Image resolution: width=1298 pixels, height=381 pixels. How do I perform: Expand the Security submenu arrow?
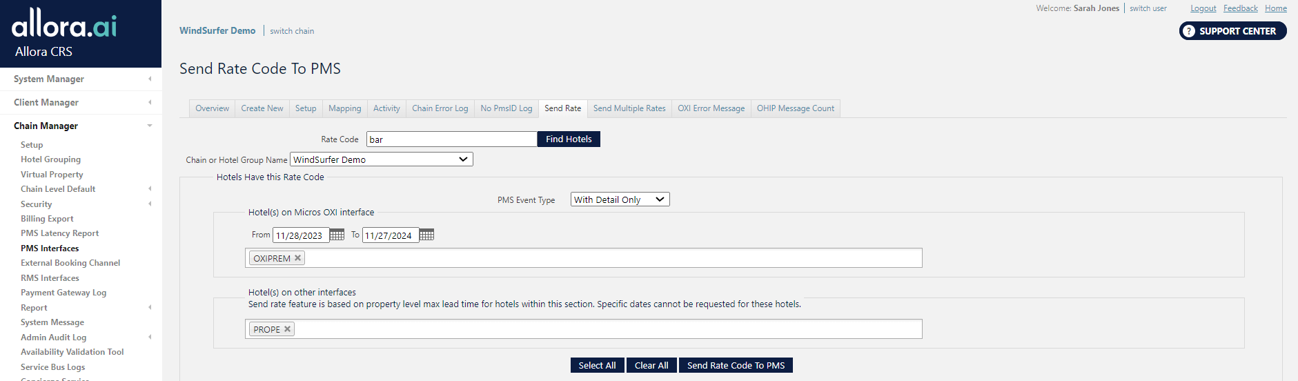(x=150, y=204)
